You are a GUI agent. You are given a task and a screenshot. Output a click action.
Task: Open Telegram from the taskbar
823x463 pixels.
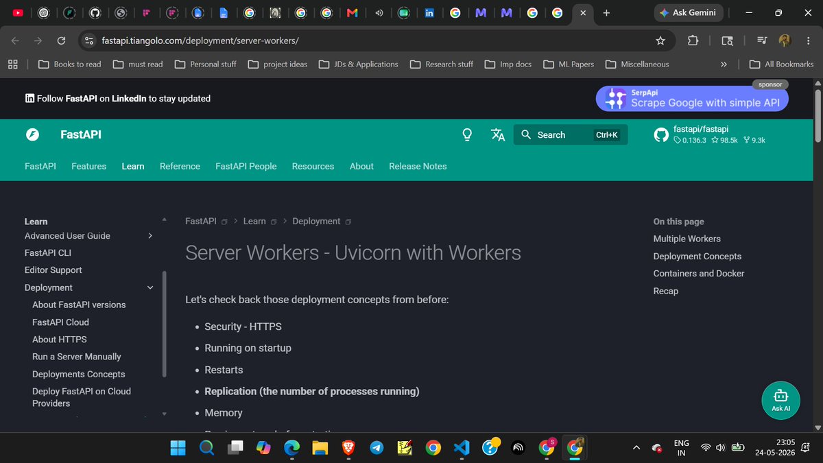pyautogui.click(x=376, y=448)
